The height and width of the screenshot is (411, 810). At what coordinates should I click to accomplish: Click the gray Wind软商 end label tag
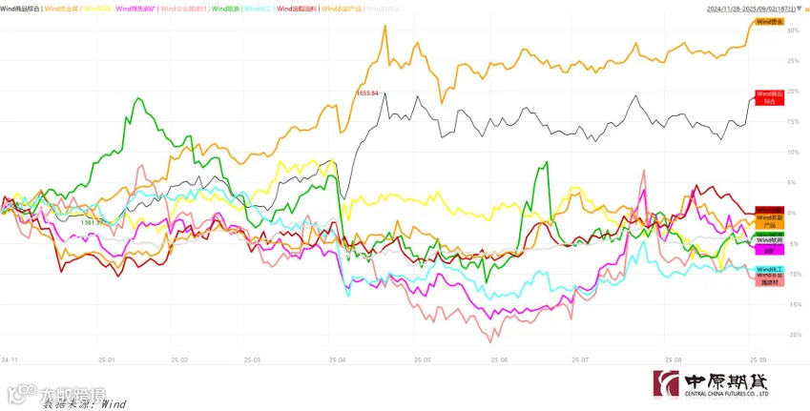[770, 240]
